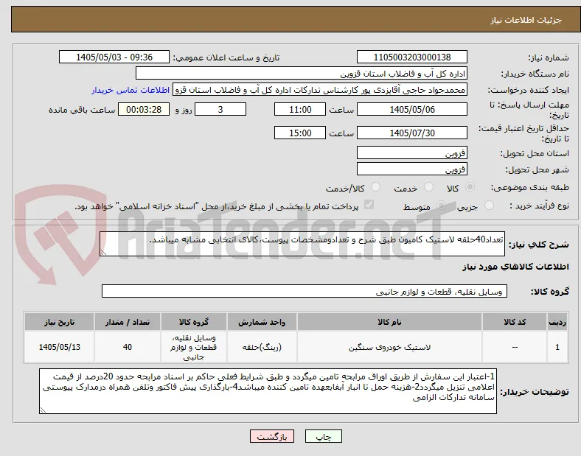The height and width of the screenshot is (456, 581).
Task: Click the شماره نیاز number field
Action: (x=412, y=57)
